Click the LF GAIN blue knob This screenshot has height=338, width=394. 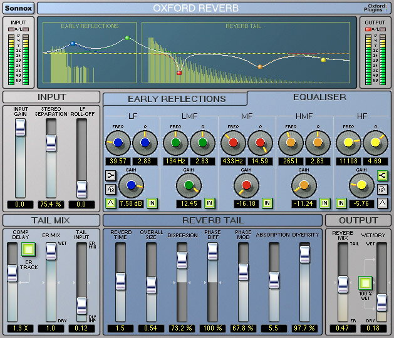131,185
